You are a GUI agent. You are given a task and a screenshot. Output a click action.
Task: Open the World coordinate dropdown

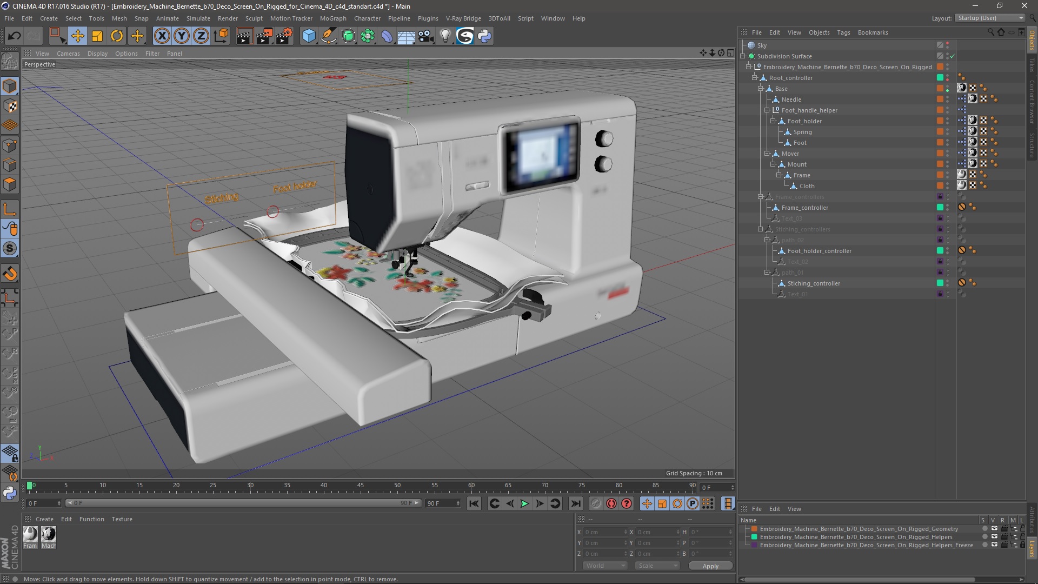click(604, 566)
